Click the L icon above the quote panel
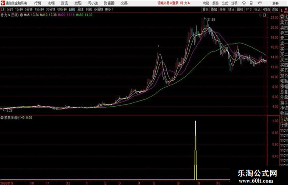Viewport: 288px width, 185px height. click(x=282, y=11)
